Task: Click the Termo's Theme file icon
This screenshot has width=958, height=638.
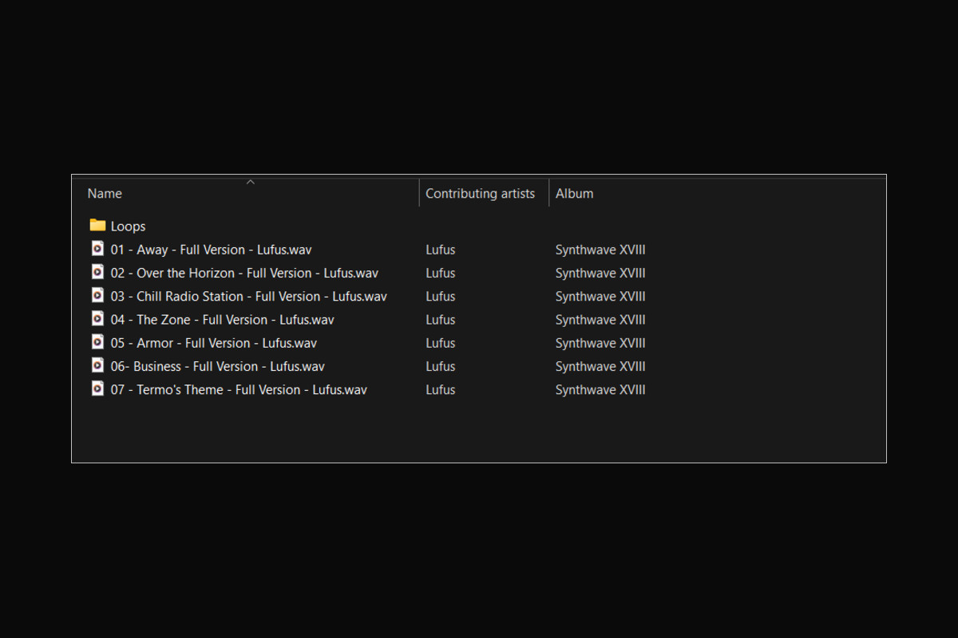Action: click(97, 389)
